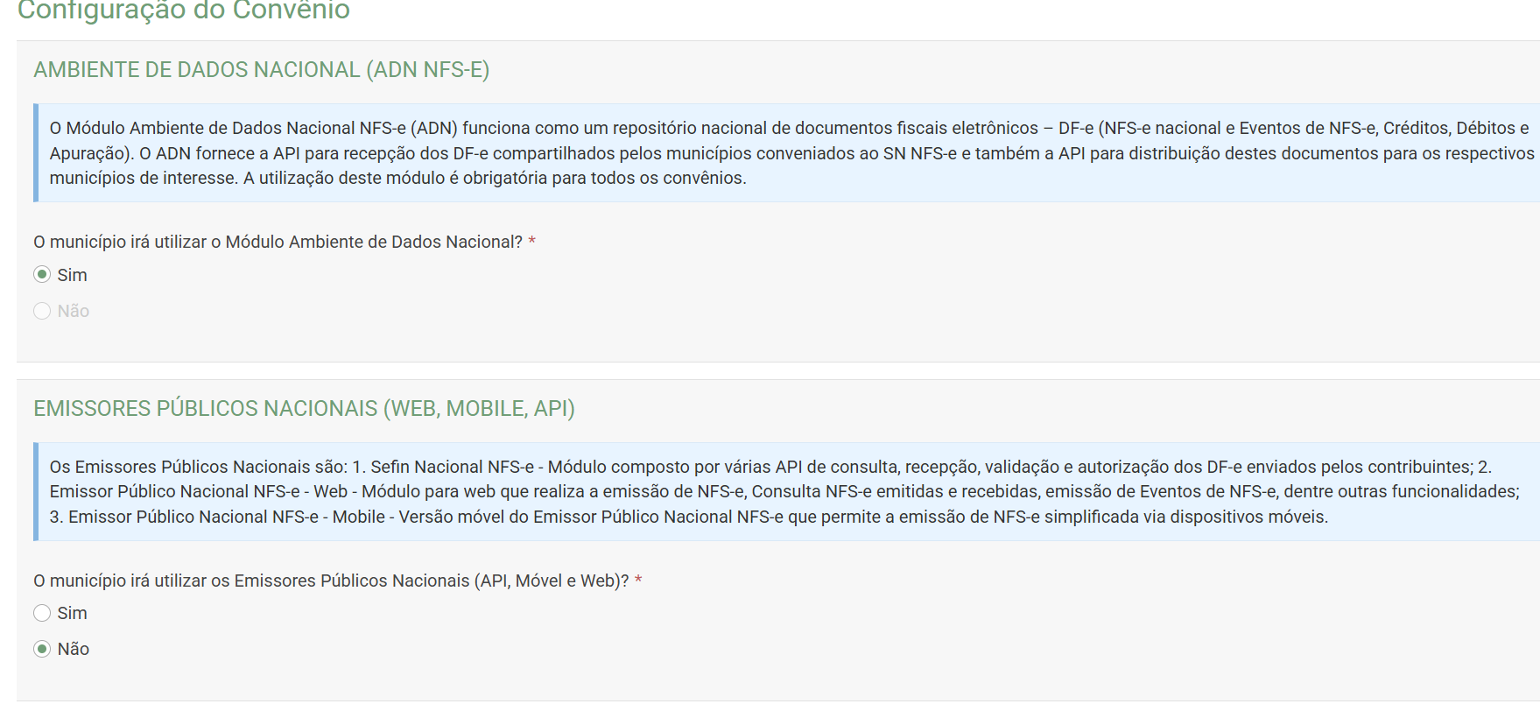Screen dimensions: 1540x711
Task: Select Sim radio for Módulo Ambiente de Dados Nacional
Action: pyautogui.click(x=42, y=275)
